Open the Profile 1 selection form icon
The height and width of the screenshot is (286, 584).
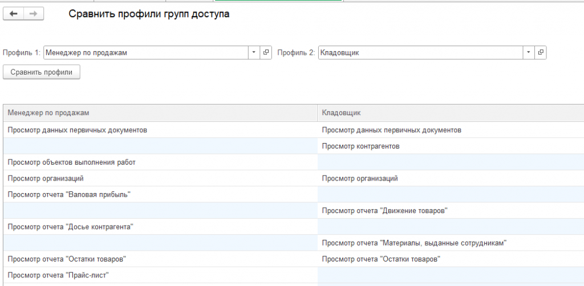pos(266,52)
